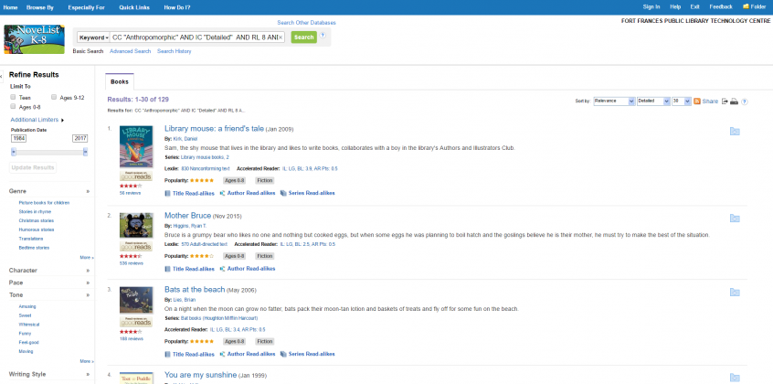
Task: Tick the Ages 0-8 checkbox
Action: pyautogui.click(x=14, y=107)
